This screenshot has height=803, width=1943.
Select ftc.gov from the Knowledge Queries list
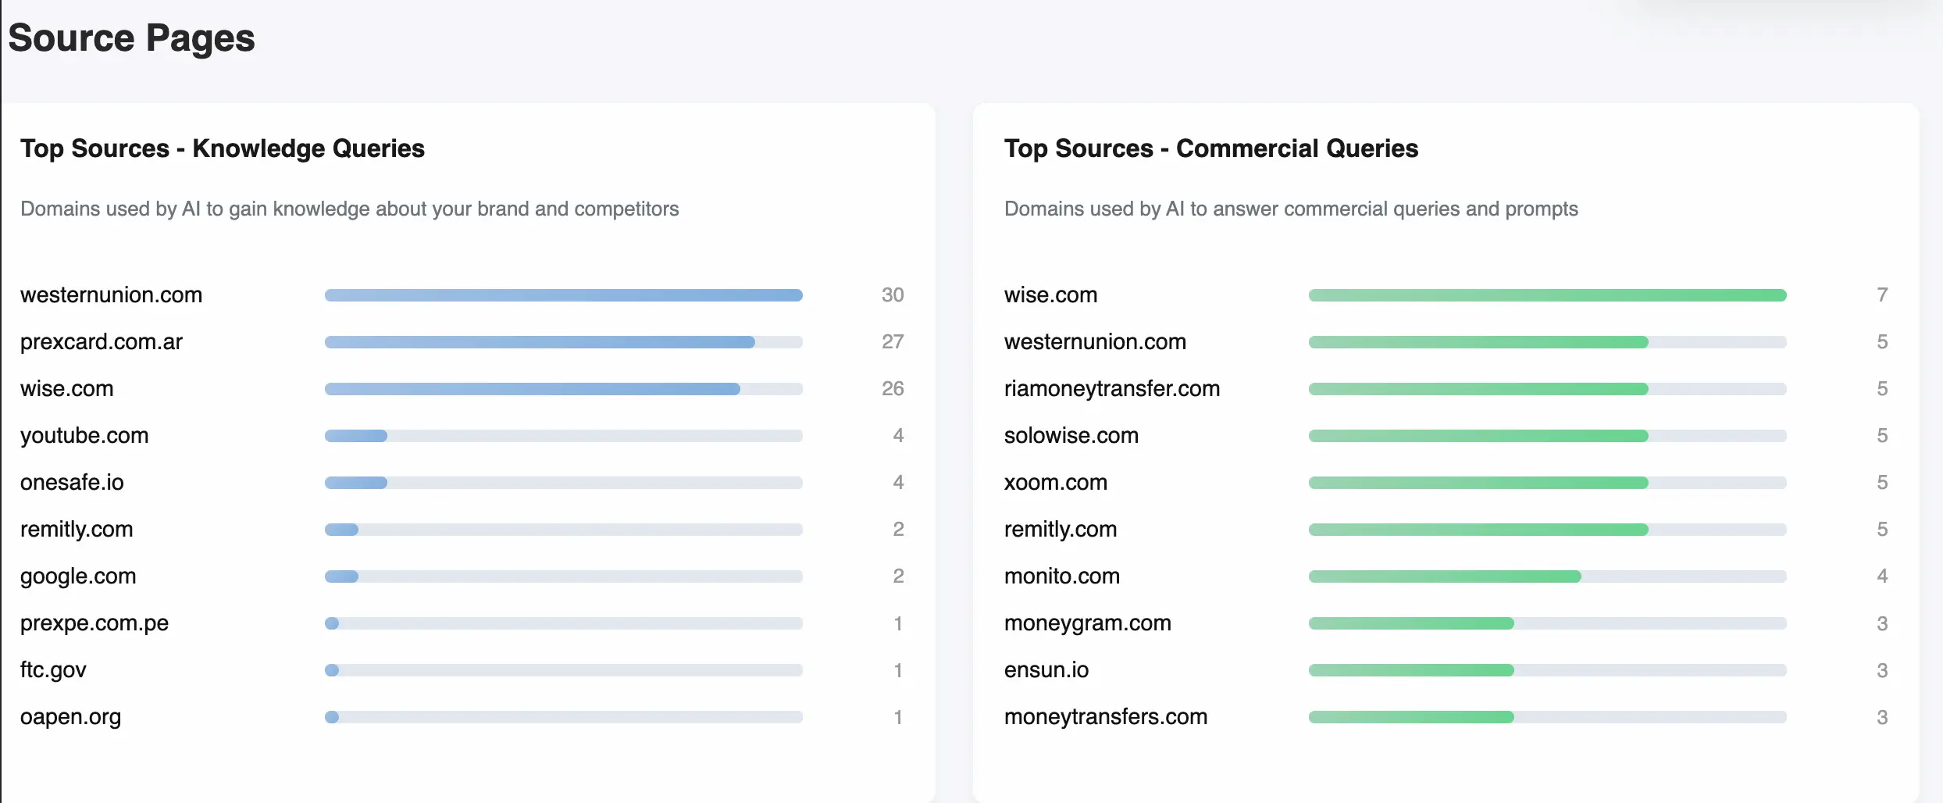52,669
